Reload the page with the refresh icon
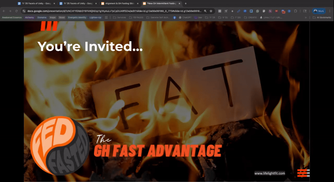Viewport: 334px width, 182px height. click(16, 11)
